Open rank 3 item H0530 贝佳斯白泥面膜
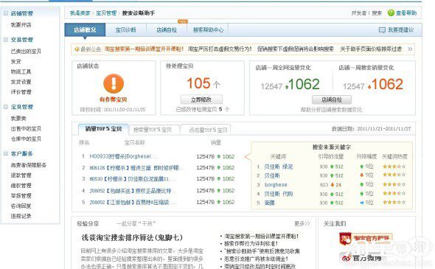The image size is (435, 269). coord(132,179)
